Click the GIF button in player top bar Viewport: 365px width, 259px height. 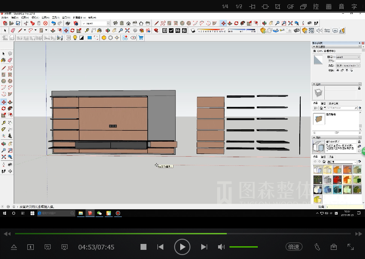click(x=290, y=6)
